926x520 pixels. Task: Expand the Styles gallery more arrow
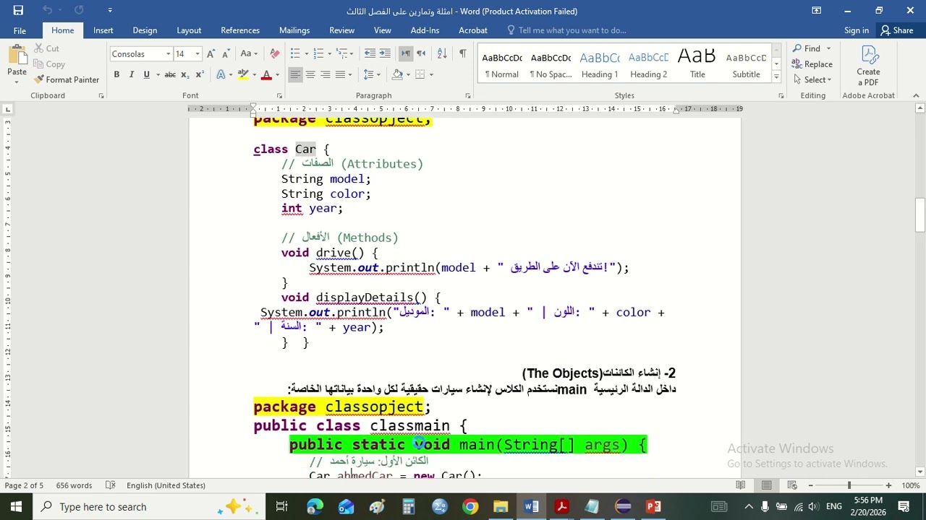click(776, 77)
